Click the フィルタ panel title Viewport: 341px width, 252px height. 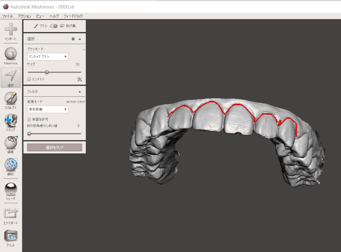[32, 92]
